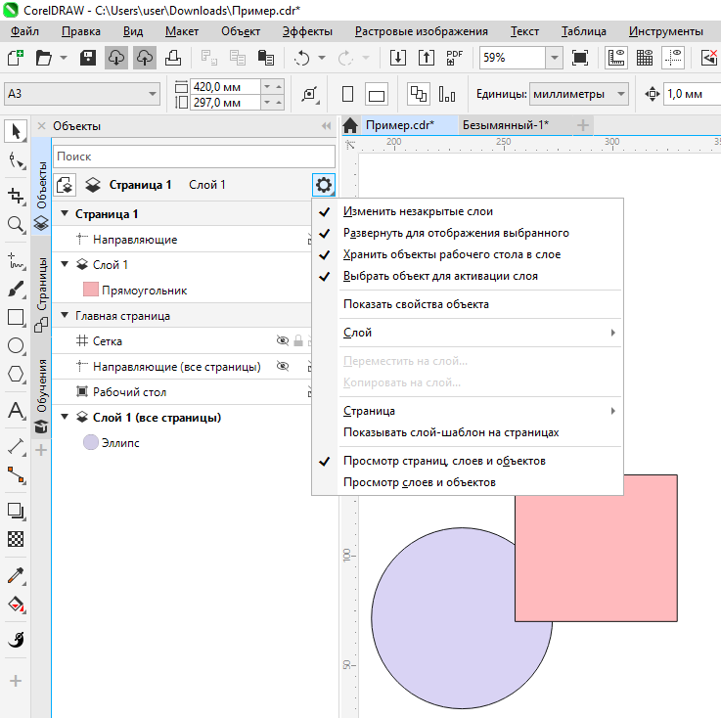Select the Color Eyedropper tool

(16, 576)
